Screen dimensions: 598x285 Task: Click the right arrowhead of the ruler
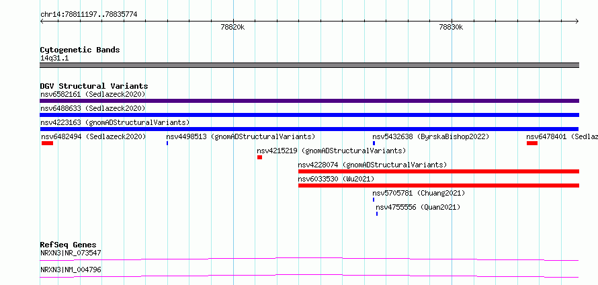[x=576, y=22]
